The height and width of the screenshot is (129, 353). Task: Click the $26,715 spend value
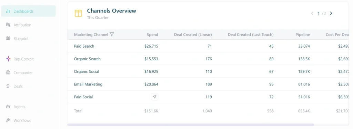[151, 46]
